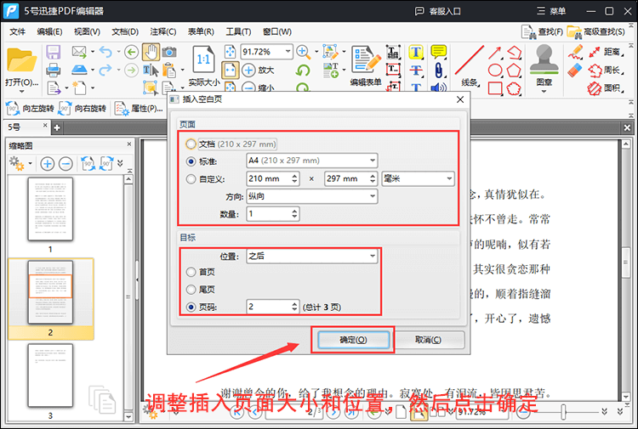Open the 工具(T) menu
This screenshot has width=638, height=429.
pyautogui.click(x=238, y=31)
